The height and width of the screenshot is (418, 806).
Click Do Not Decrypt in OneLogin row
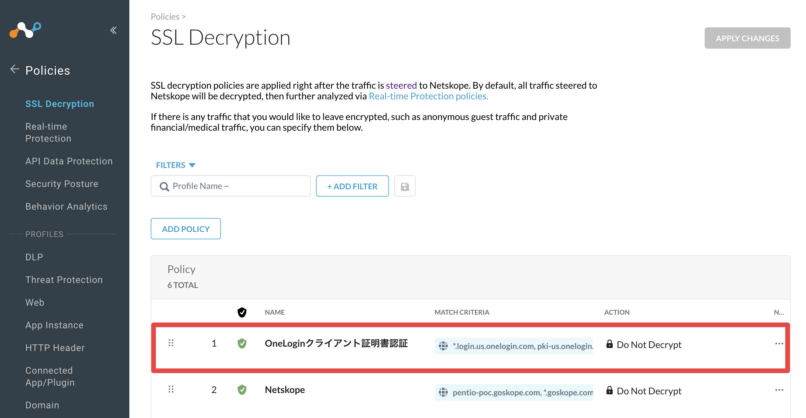pyautogui.click(x=649, y=345)
